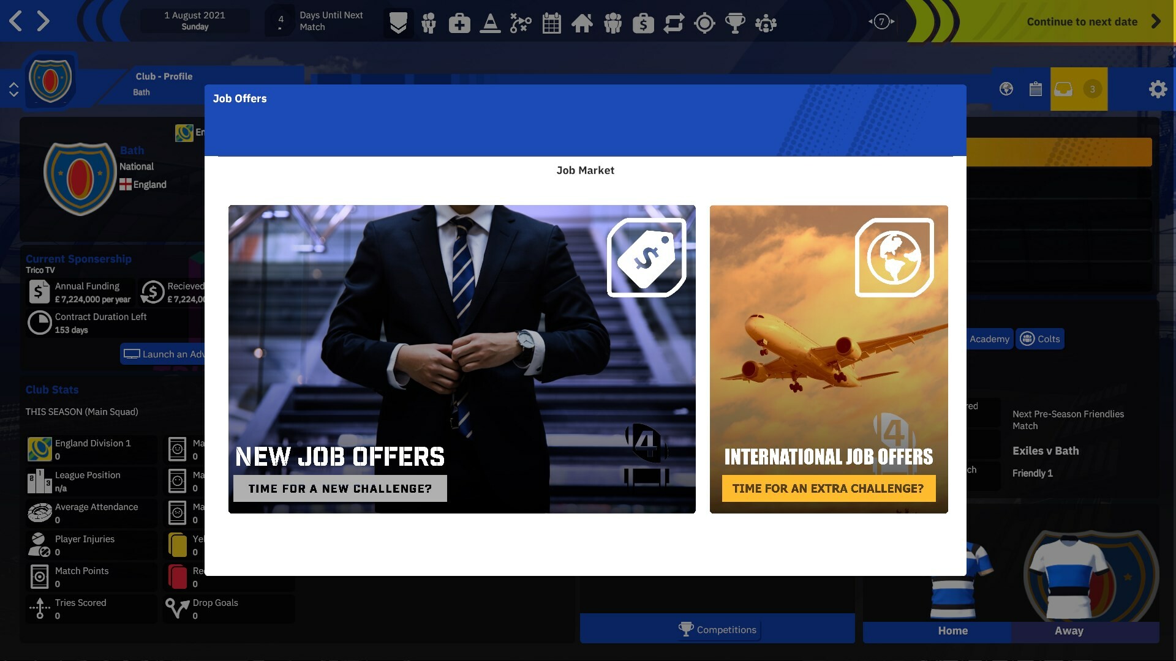The height and width of the screenshot is (661, 1176).
Task: Open the medical centre first-aid icon
Action: click(459, 23)
